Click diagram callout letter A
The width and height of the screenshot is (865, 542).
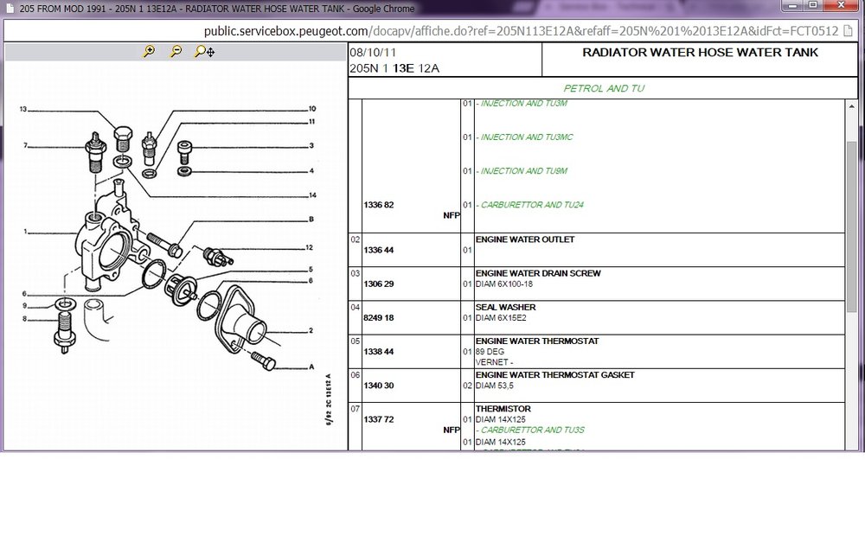coord(311,367)
